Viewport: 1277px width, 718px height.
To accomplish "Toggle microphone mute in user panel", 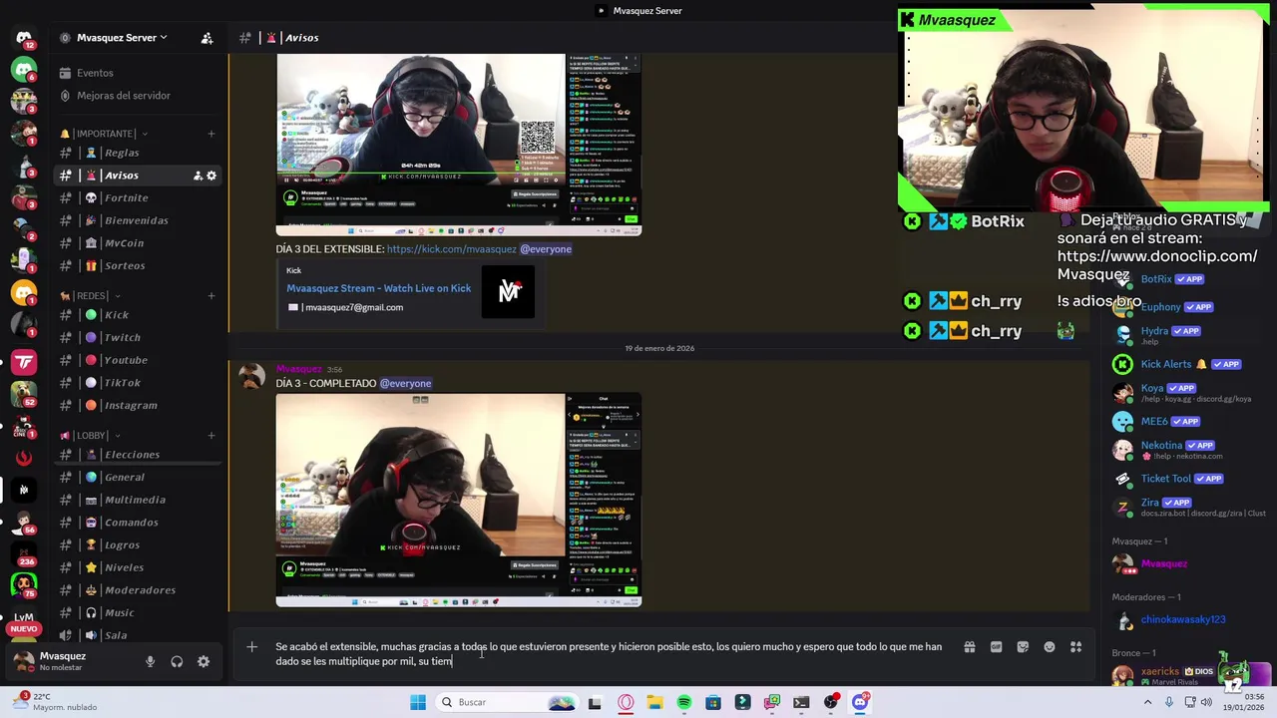I will pyautogui.click(x=150, y=661).
